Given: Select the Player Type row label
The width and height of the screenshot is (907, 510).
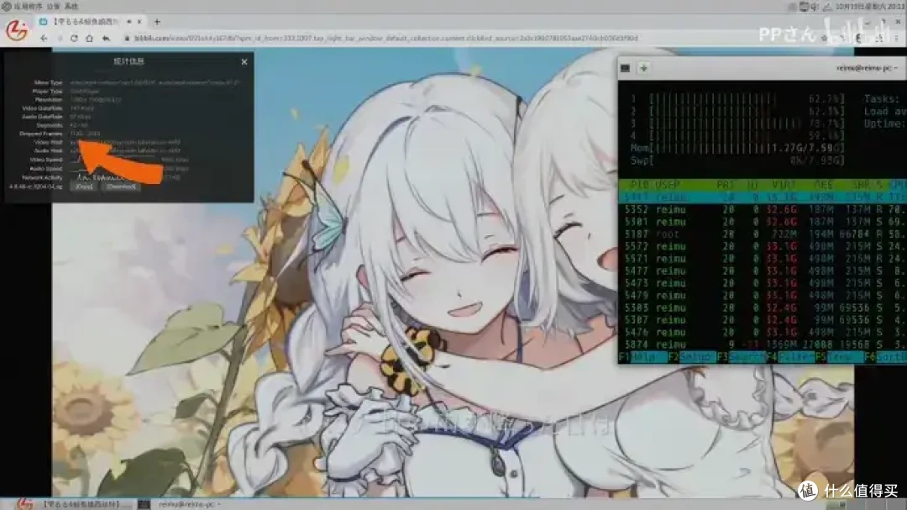Looking at the screenshot, I should point(47,92).
